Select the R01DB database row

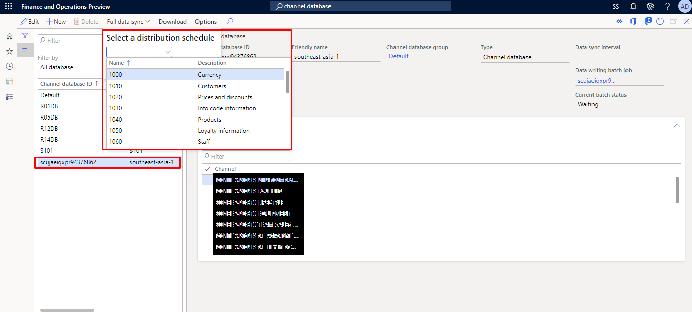pyautogui.click(x=70, y=106)
